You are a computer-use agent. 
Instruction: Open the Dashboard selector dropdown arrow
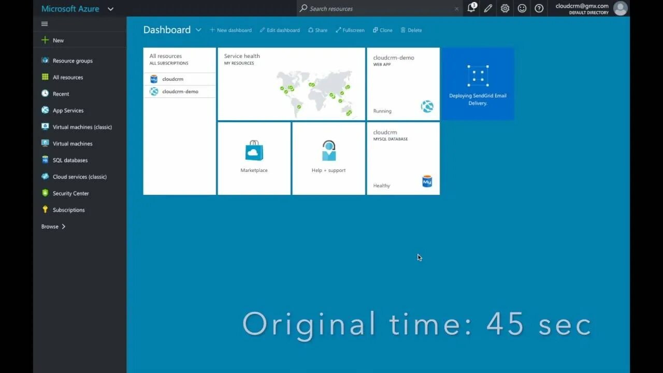point(198,30)
